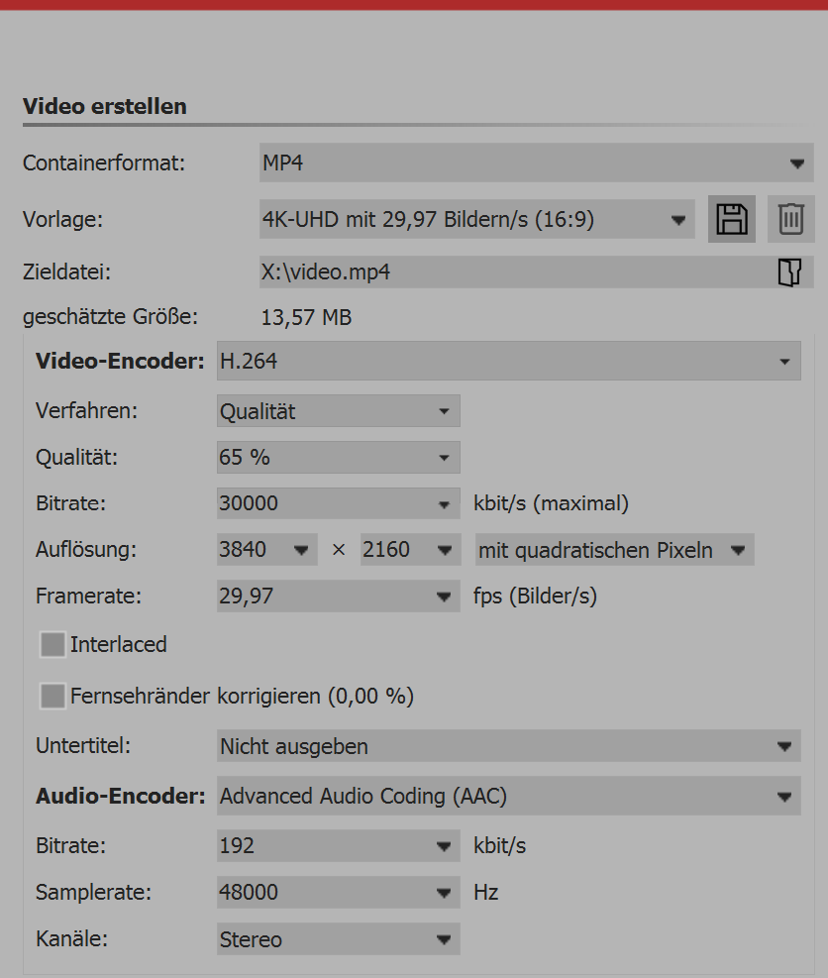Change the quadratischen Pixeln aspect dropdown

point(614,550)
